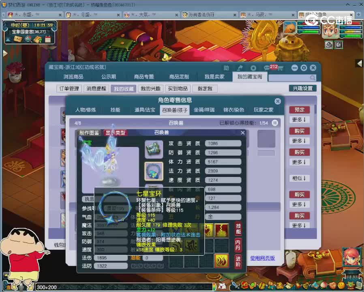Image resolution: width=364 pixels, height=292 pixels.
Task: Open the chat messages icon with 212 badge
Action: (x=267, y=68)
